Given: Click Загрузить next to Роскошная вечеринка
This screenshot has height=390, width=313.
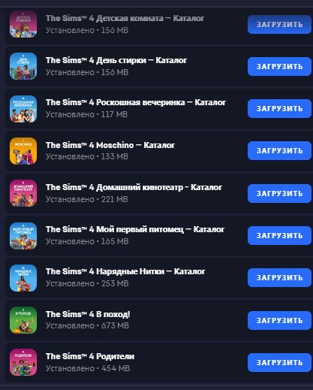Looking at the screenshot, I should click(279, 108).
